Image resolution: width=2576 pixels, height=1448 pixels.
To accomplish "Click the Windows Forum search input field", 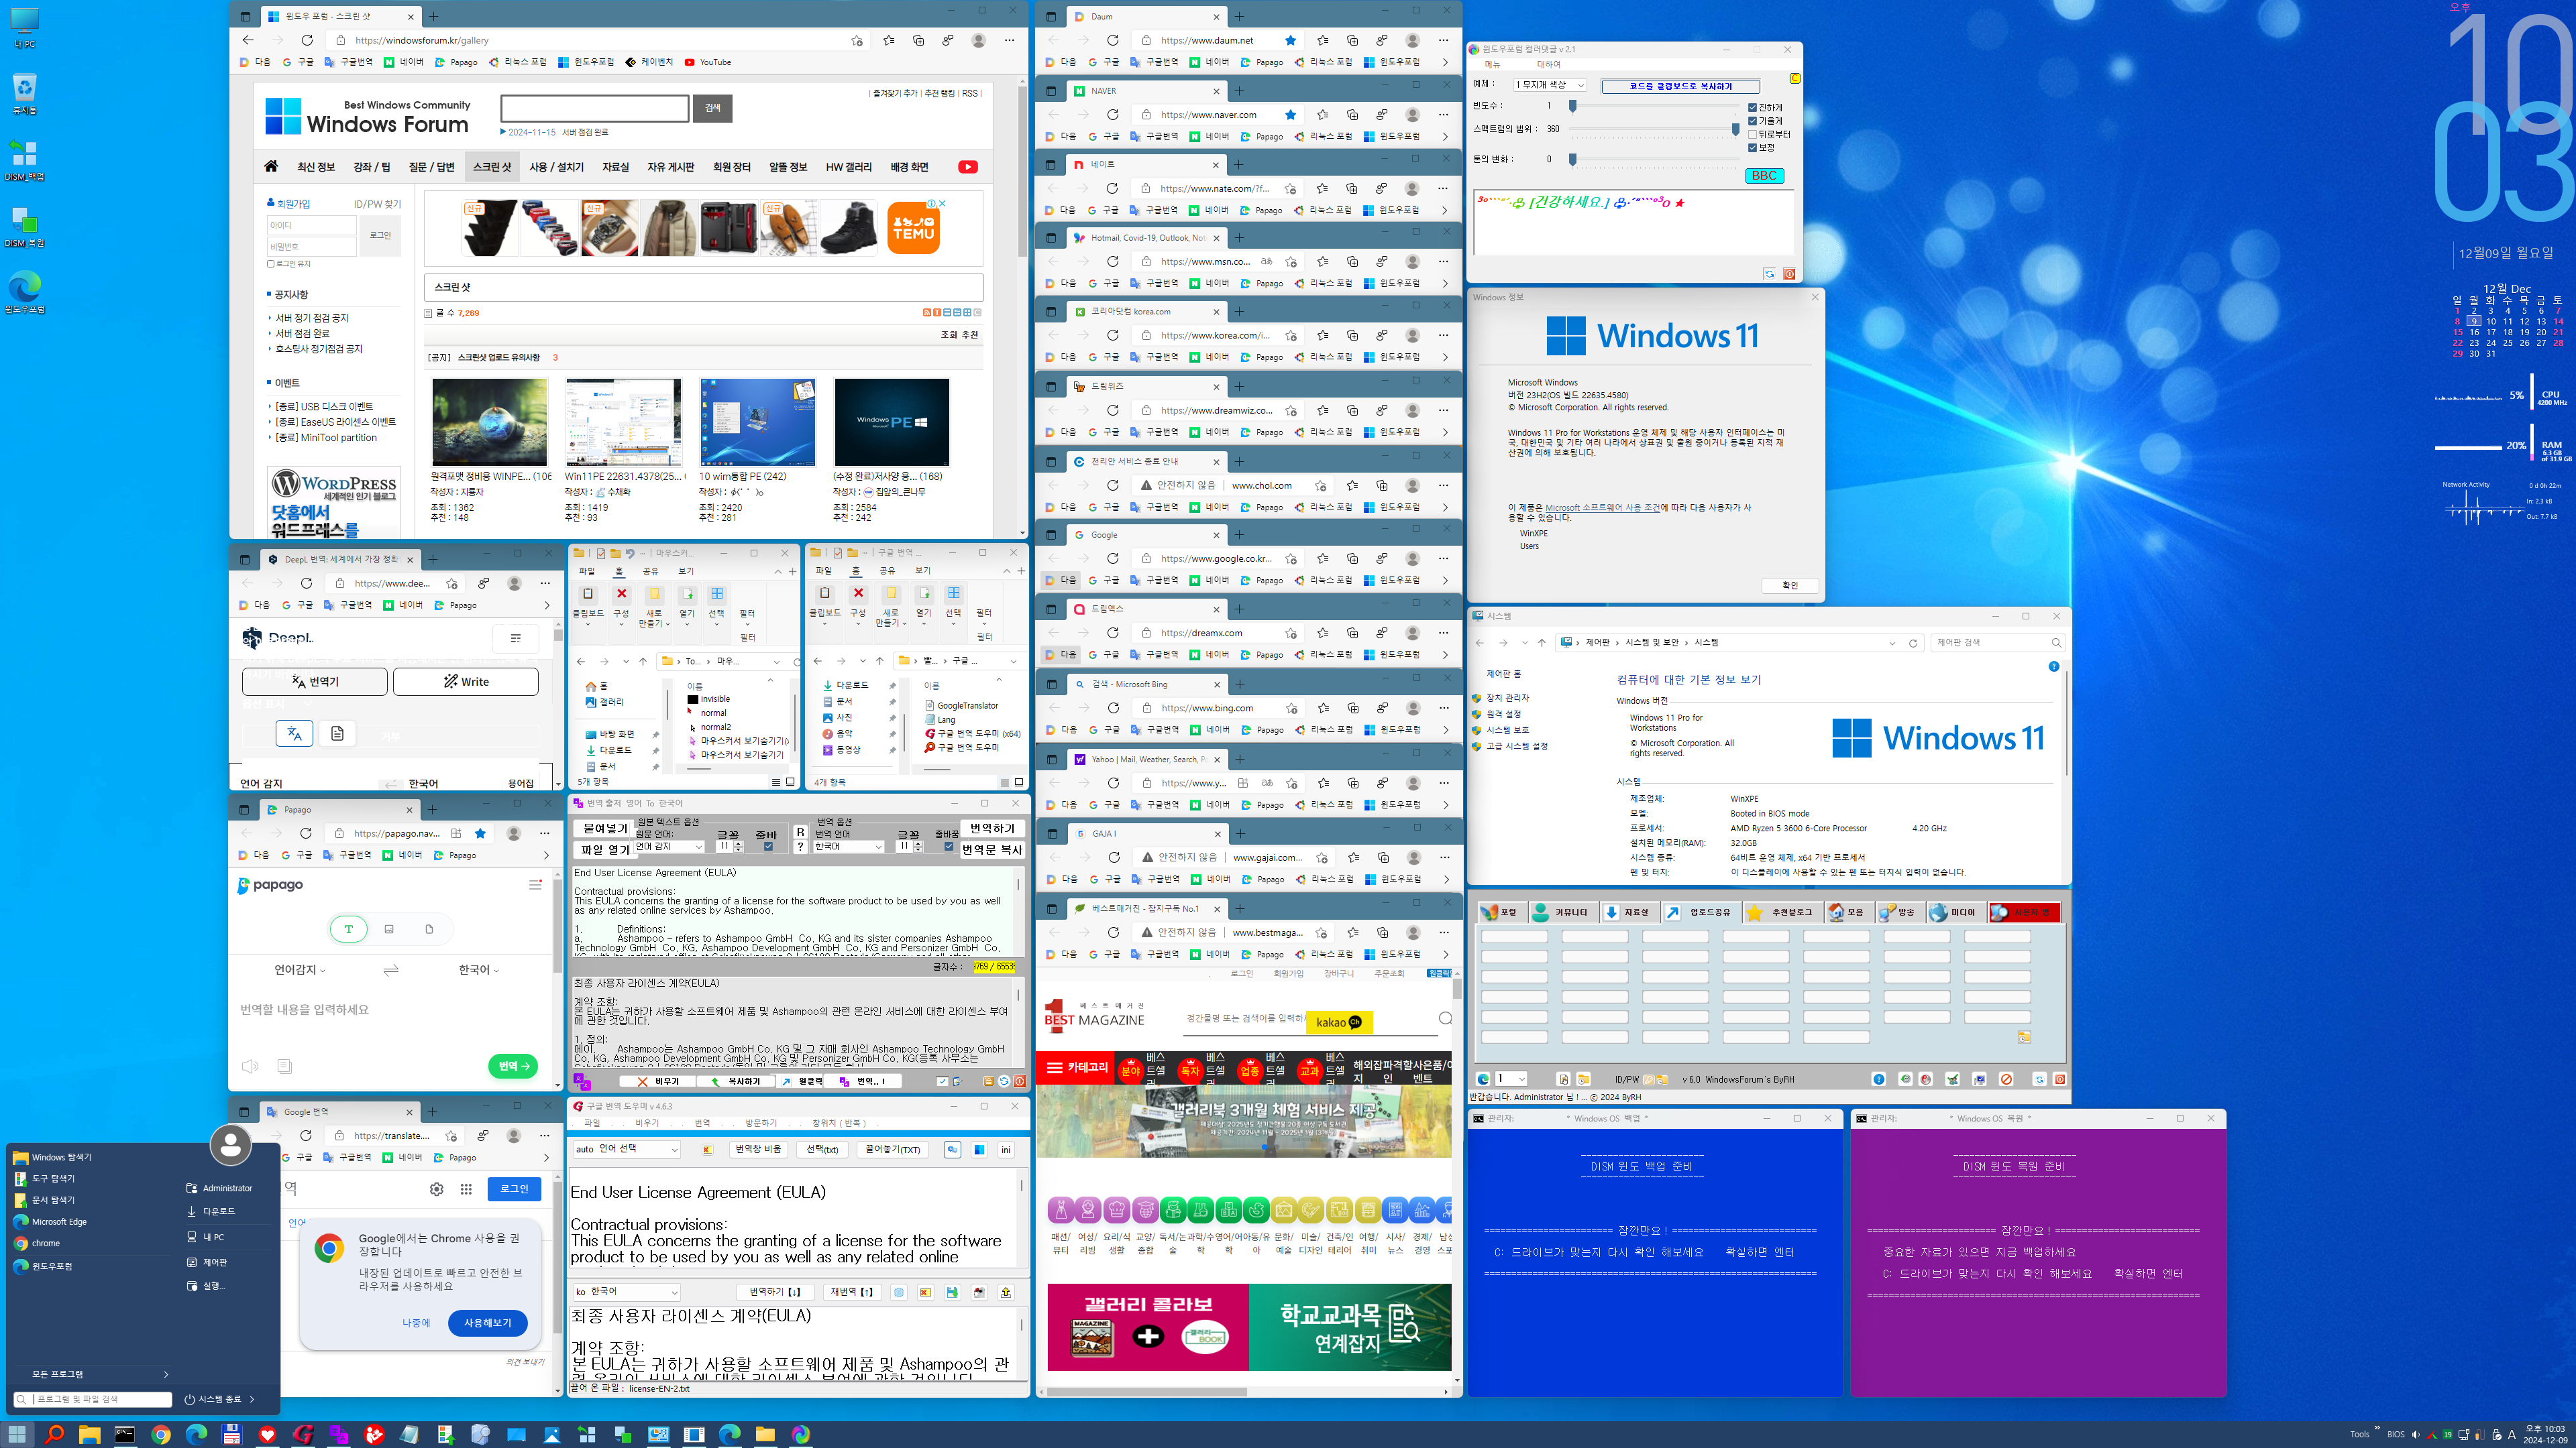I will 595,108.
